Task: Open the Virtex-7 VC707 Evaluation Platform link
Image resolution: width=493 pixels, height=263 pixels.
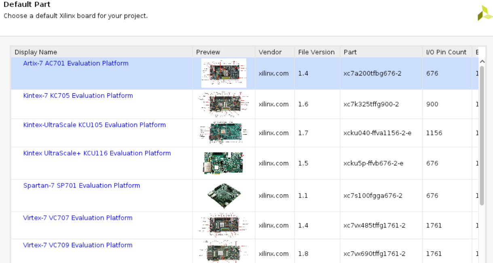Action: (77, 218)
